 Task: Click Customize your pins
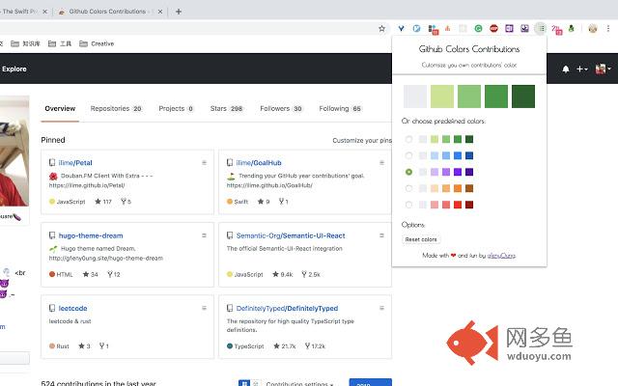point(362,140)
